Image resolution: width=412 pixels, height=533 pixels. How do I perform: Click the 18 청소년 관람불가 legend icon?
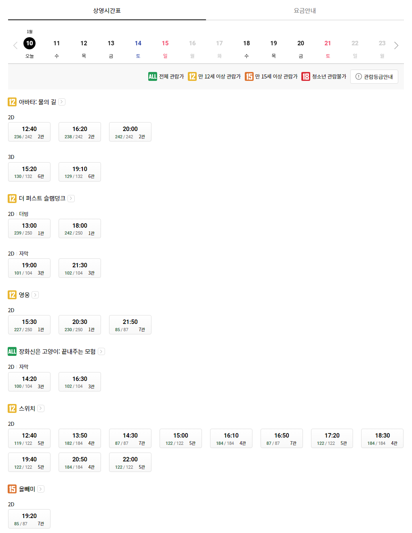[306, 76]
